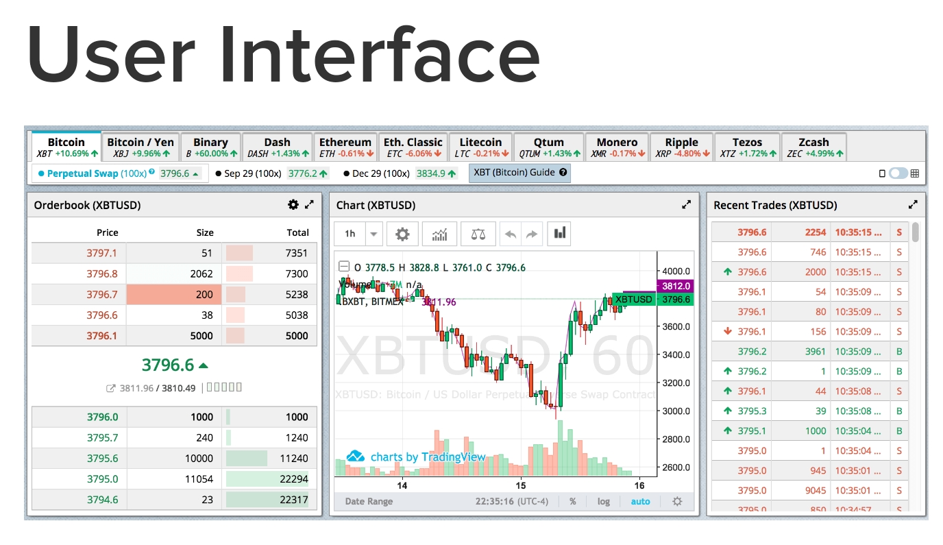Click the timezone 22:35:16 (UTC-4) label
The width and height of the screenshot is (943, 545).
click(511, 501)
